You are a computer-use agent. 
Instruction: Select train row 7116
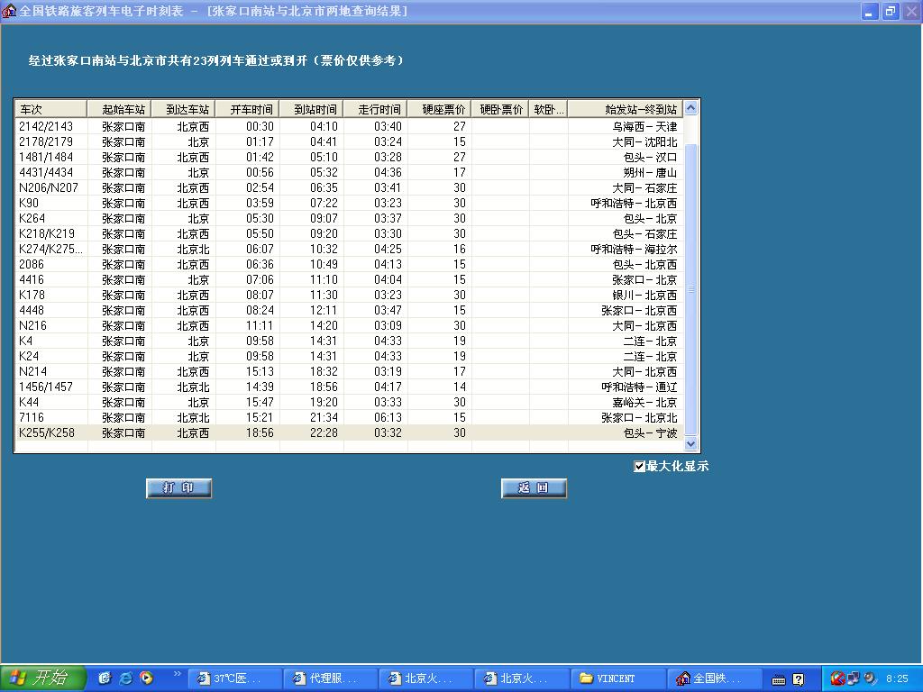pos(349,417)
